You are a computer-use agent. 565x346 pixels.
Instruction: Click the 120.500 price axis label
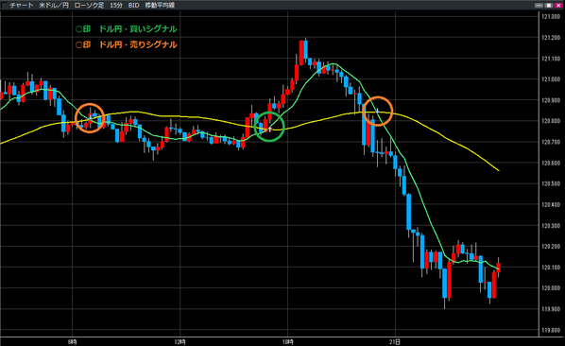(x=551, y=183)
